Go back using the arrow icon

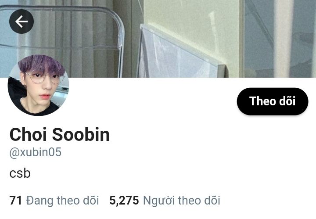click(22, 22)
